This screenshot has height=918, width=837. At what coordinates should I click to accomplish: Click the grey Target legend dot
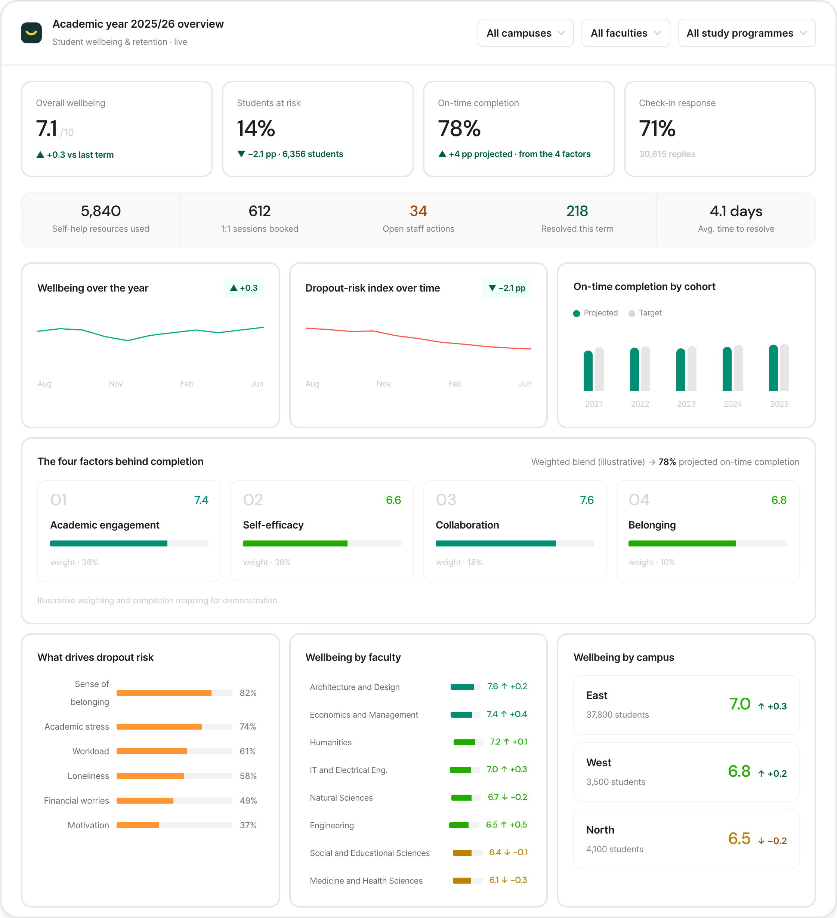pos(631,313)
